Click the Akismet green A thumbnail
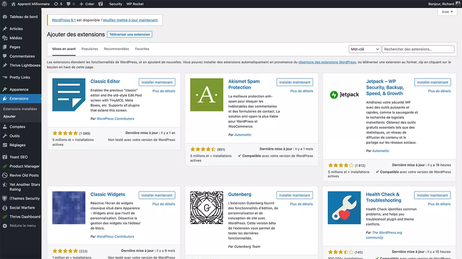Image resolution: width=462 pixels, height=259 pixels. [207, 95]
